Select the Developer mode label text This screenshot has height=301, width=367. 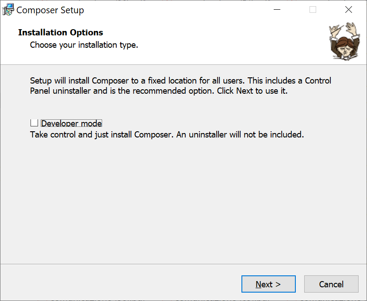71,123
